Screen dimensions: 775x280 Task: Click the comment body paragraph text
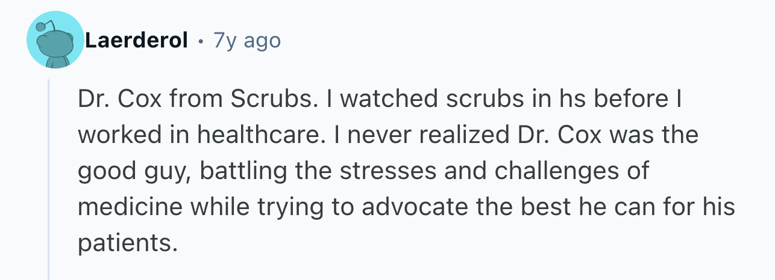point(407,172)
